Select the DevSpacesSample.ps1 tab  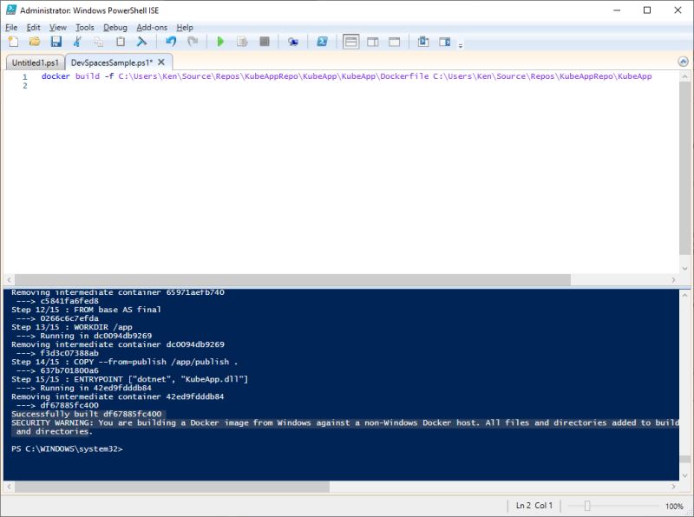(112, 62)
